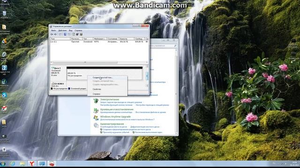Click the Дефрагментация жесткого диска link
Screen dimensions: 300x168
(x=145, y=126)
